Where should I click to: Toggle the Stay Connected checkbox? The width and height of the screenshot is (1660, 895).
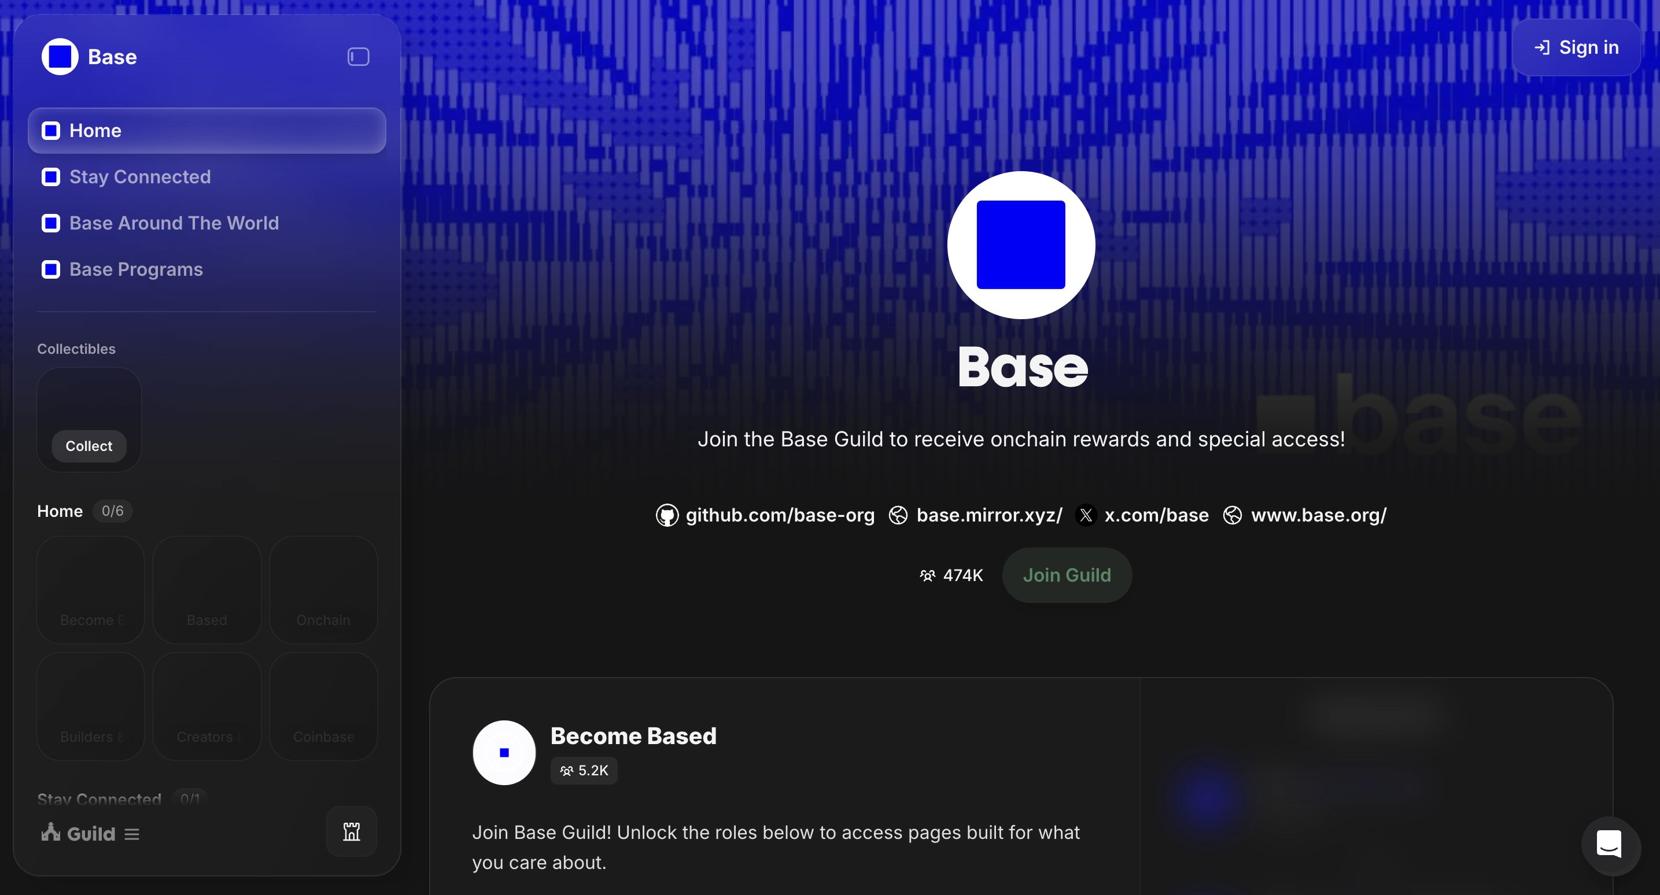click(51, 176)
